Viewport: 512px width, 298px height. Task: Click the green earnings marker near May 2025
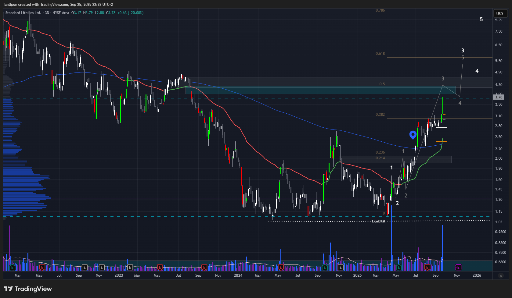pyautogui.click(x=398, y=268)
